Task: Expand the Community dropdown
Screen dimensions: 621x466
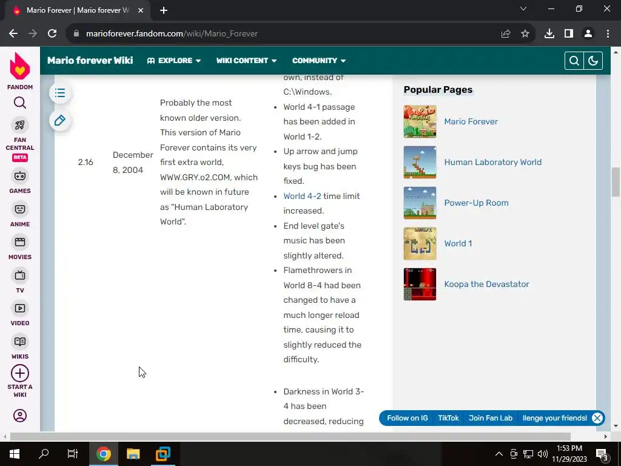Action: [319, 61]
